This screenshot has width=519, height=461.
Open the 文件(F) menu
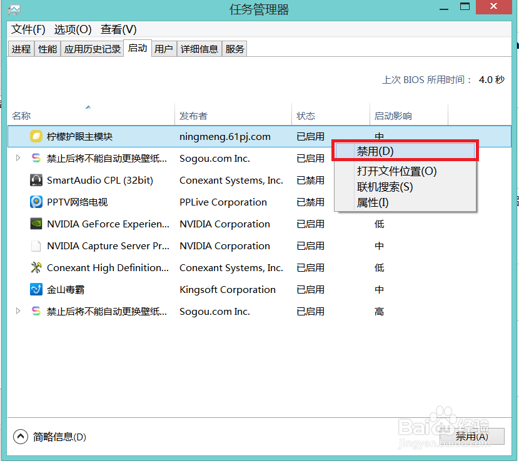coord(28,29)
